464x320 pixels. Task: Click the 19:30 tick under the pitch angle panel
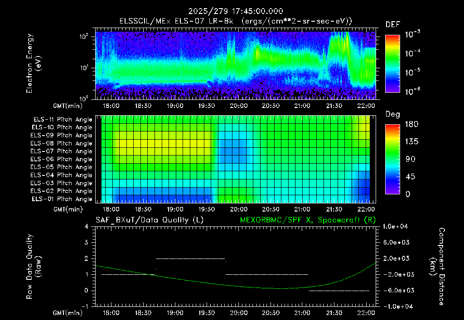pyautogui.click(x=207, y=209)
